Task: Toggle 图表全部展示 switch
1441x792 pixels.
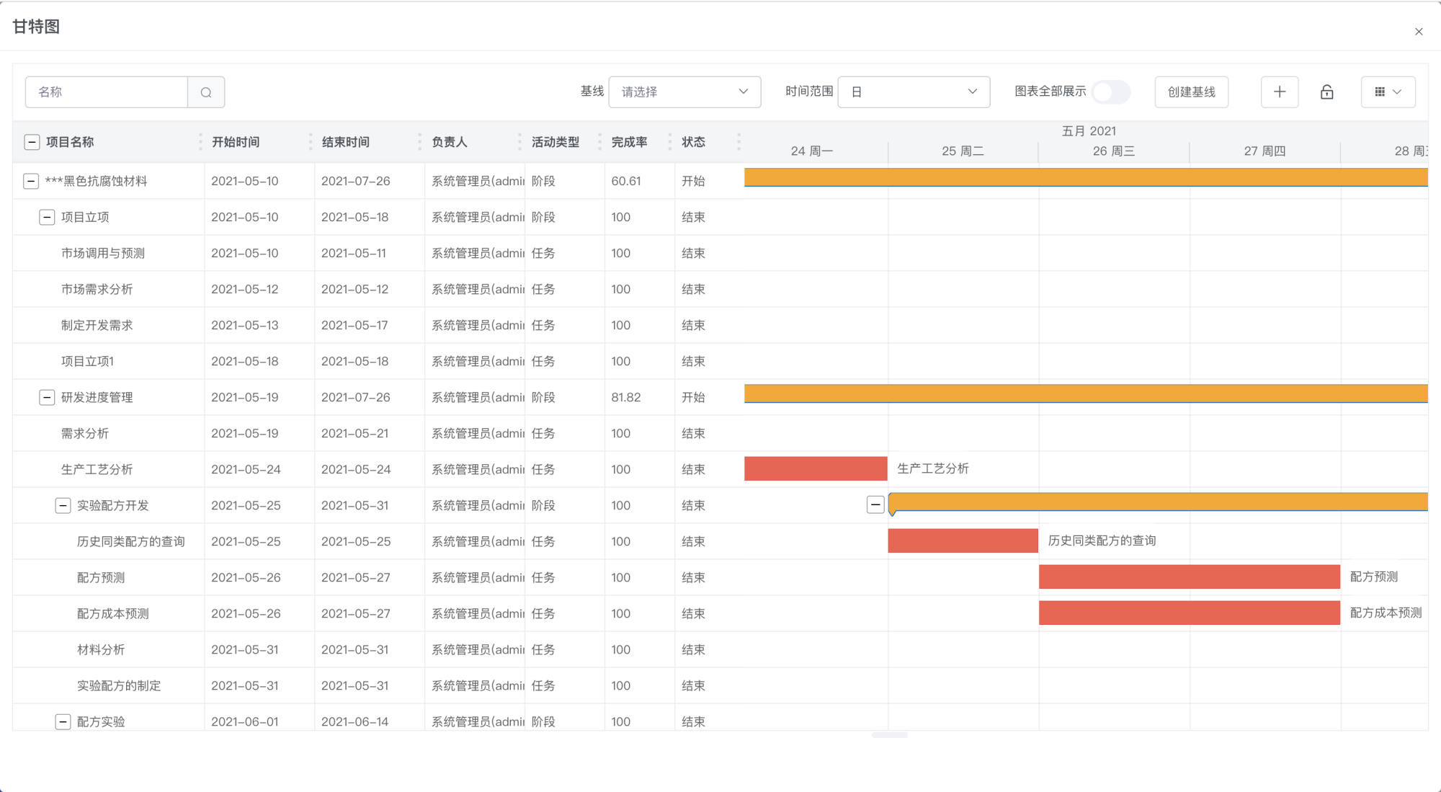Action: point(1110,92)
